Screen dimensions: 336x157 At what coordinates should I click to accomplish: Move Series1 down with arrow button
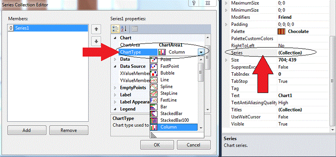96,41
